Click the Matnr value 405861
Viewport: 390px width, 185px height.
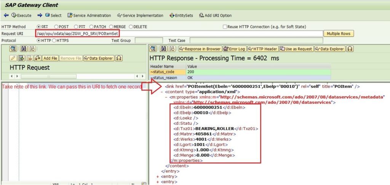(203, 134)
